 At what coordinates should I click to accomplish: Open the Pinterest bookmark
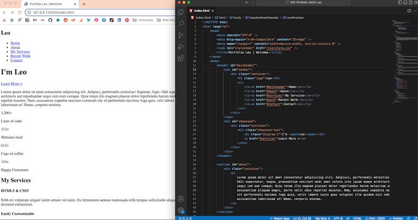click(x=127, y=20)
